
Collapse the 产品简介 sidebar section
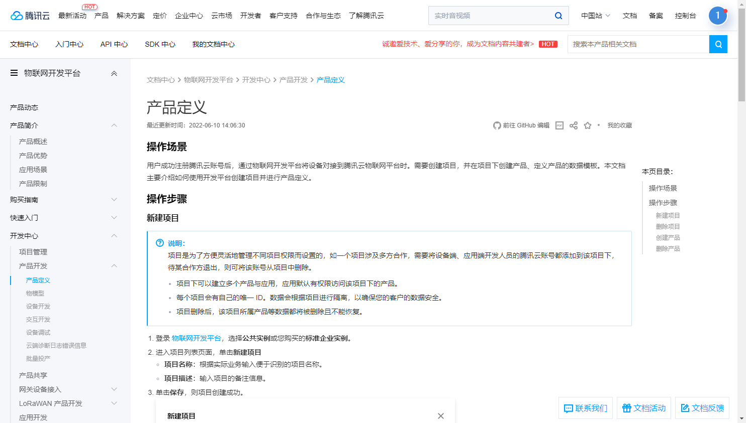click(114, 125)
